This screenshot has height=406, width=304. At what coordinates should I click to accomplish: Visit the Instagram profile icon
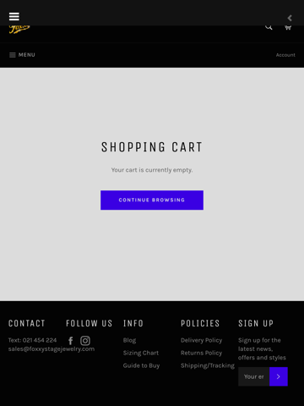[85, 341]
